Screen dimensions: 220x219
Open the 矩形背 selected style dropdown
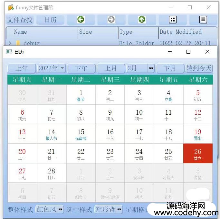[119, 210]
